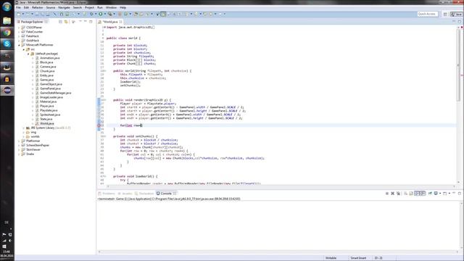
Task: Open Chrome from the taskbar
Action: point(7,32)
